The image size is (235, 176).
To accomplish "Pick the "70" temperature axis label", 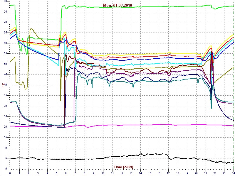I will tap(6, 22).
